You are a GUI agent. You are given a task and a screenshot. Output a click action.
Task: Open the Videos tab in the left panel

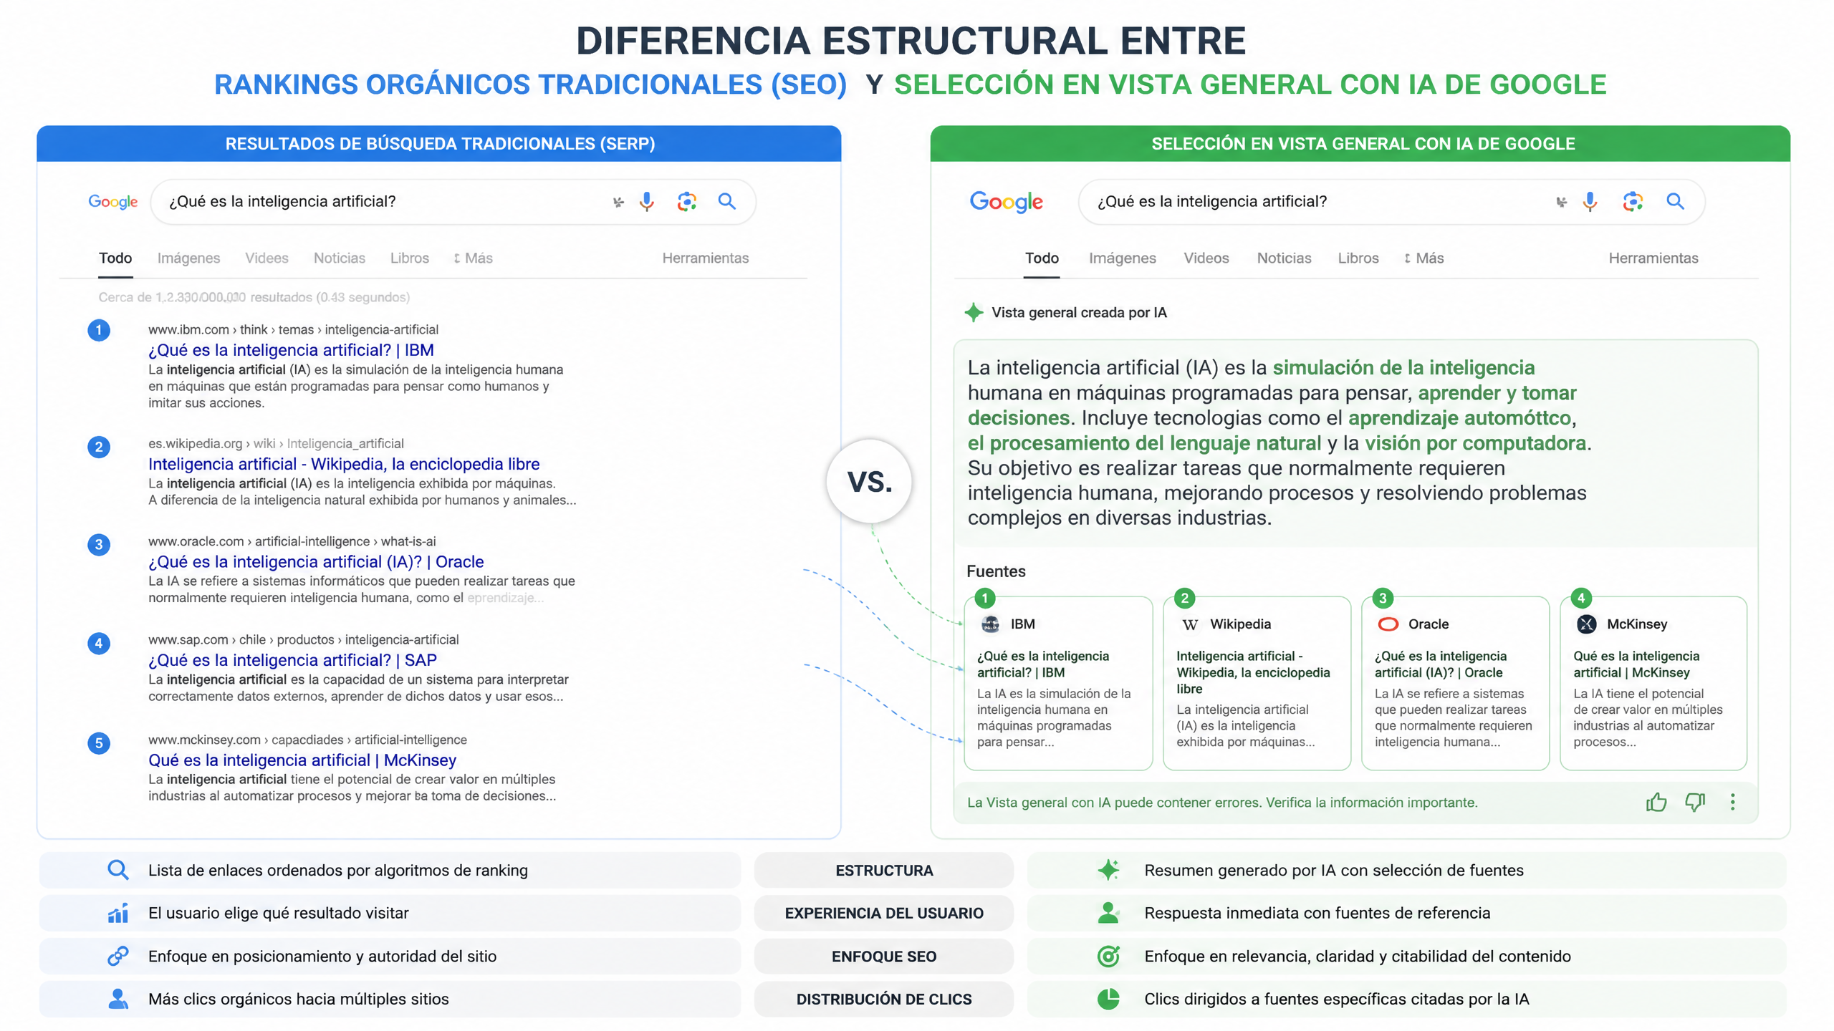tap(267, 258)
